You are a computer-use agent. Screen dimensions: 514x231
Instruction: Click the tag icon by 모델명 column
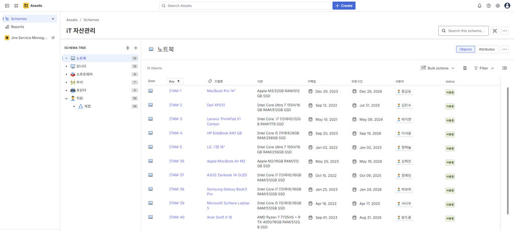(210, 81)
